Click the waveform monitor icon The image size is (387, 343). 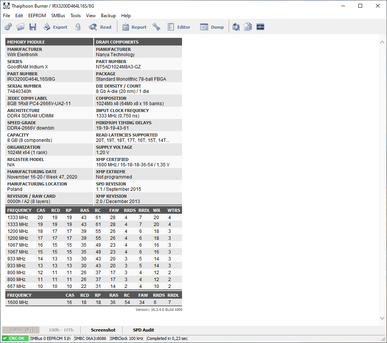pyautogui.click(x=260, y=27)
